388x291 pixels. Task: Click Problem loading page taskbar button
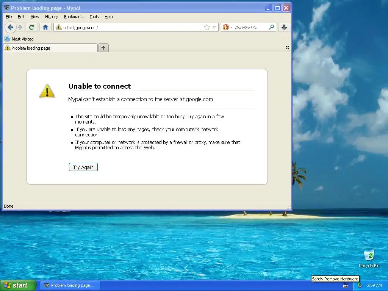pyautogui.click(x=70, y=285)
